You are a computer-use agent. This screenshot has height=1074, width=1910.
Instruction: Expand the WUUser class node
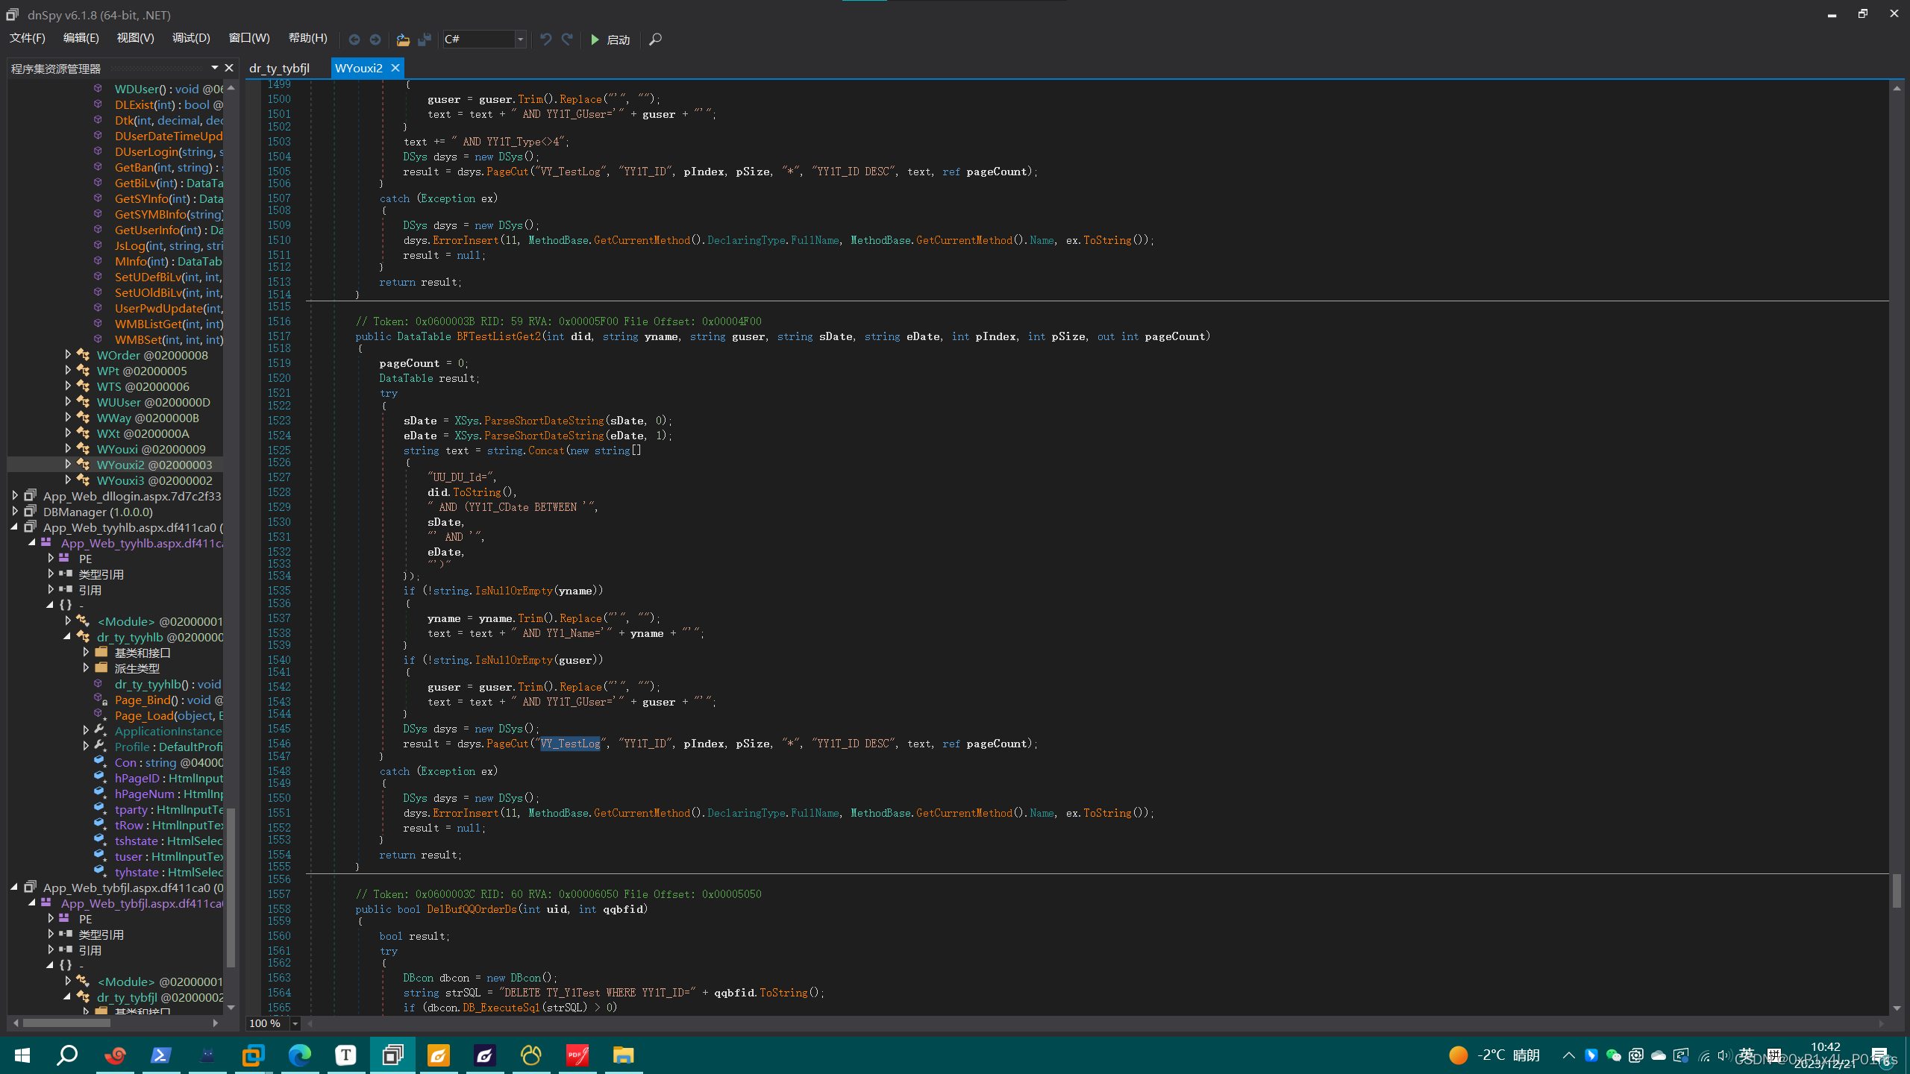(x=68, y=402)
